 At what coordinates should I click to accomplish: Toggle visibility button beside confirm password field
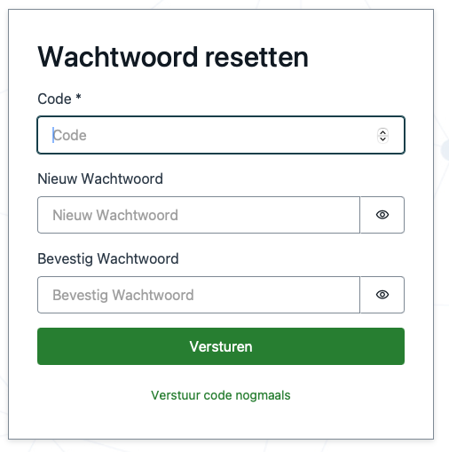pyautogui.click(x=382, y=295)
